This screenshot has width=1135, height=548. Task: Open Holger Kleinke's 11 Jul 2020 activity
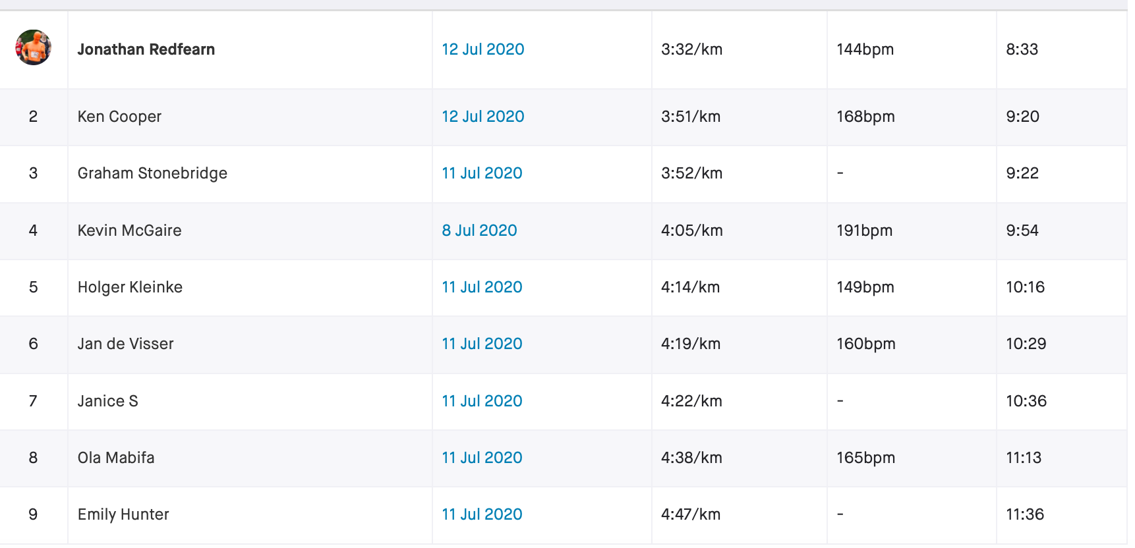pos(482,287)
